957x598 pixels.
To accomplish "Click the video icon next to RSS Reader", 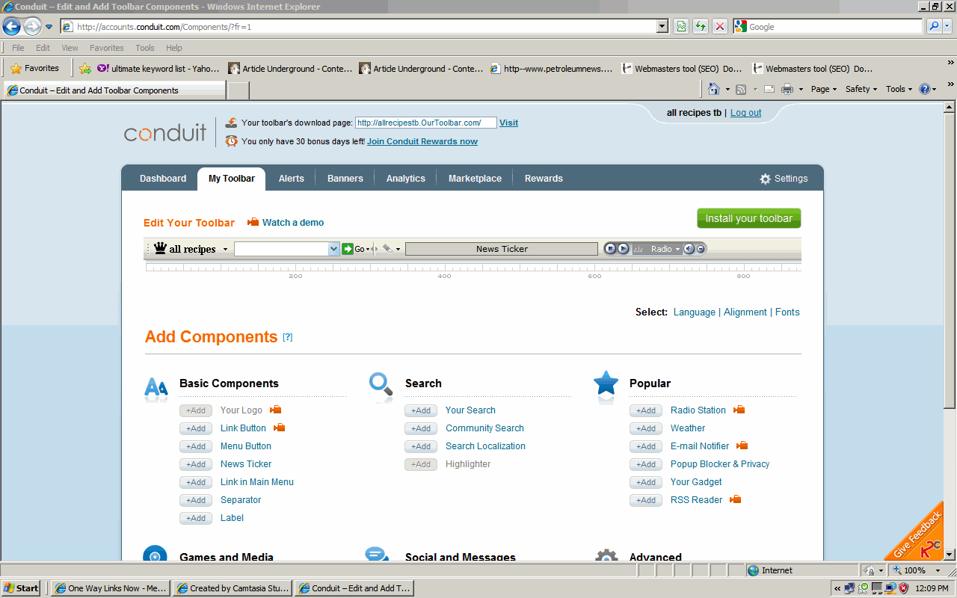I will 735,499.
